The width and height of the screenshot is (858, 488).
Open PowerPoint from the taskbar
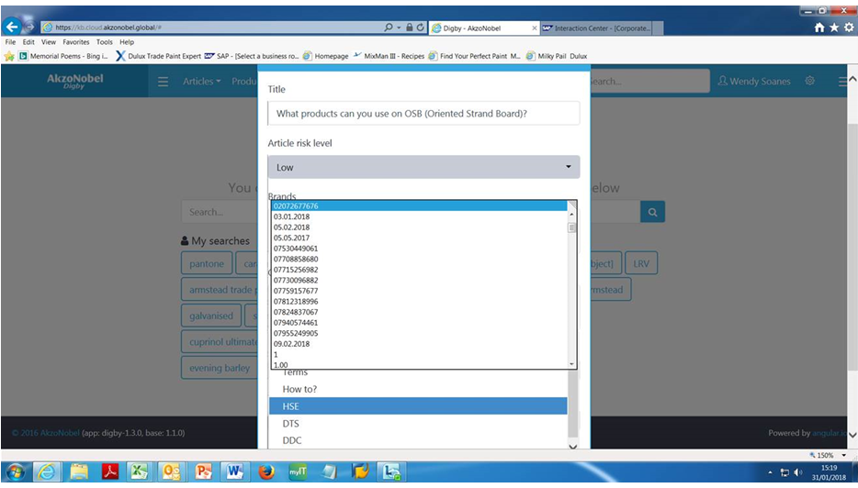[x=203, y=471]
